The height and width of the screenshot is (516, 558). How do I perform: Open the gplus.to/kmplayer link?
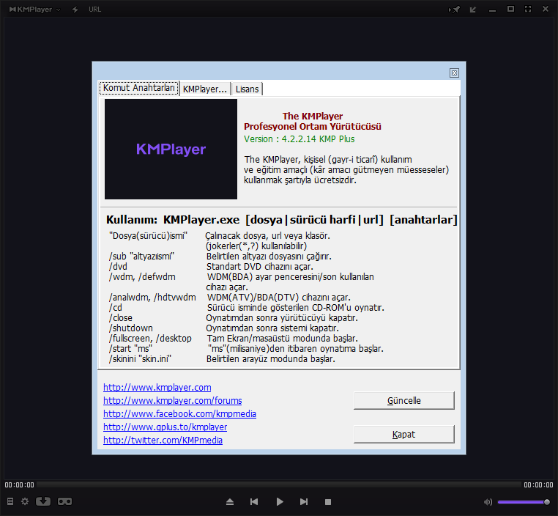tap(165, 427)
